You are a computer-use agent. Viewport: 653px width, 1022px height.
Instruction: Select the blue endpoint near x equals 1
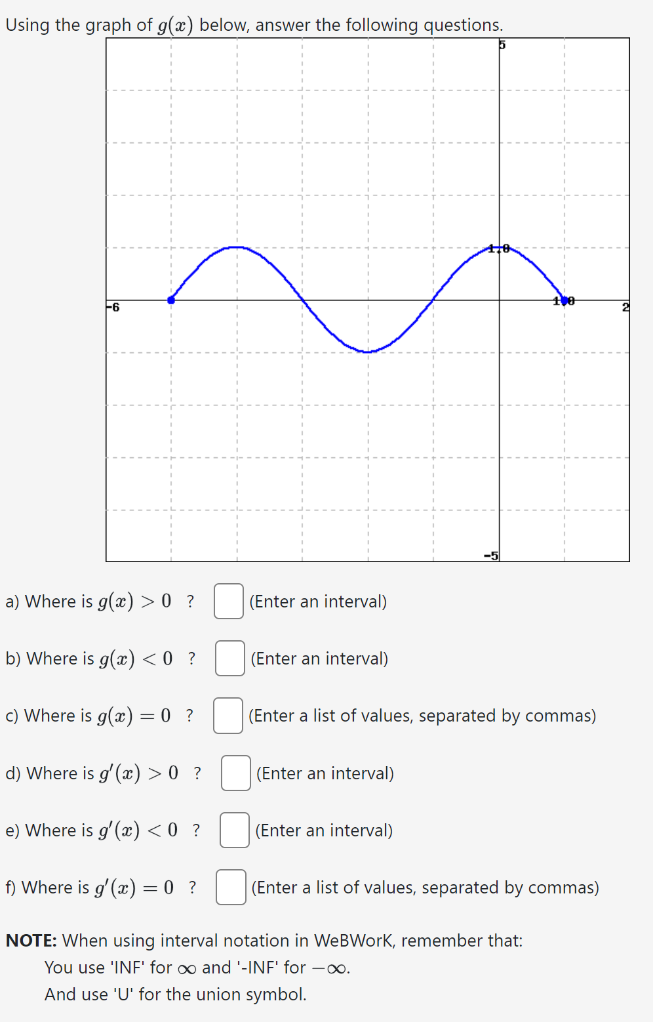pyautogui.click(x=564, y=300)
